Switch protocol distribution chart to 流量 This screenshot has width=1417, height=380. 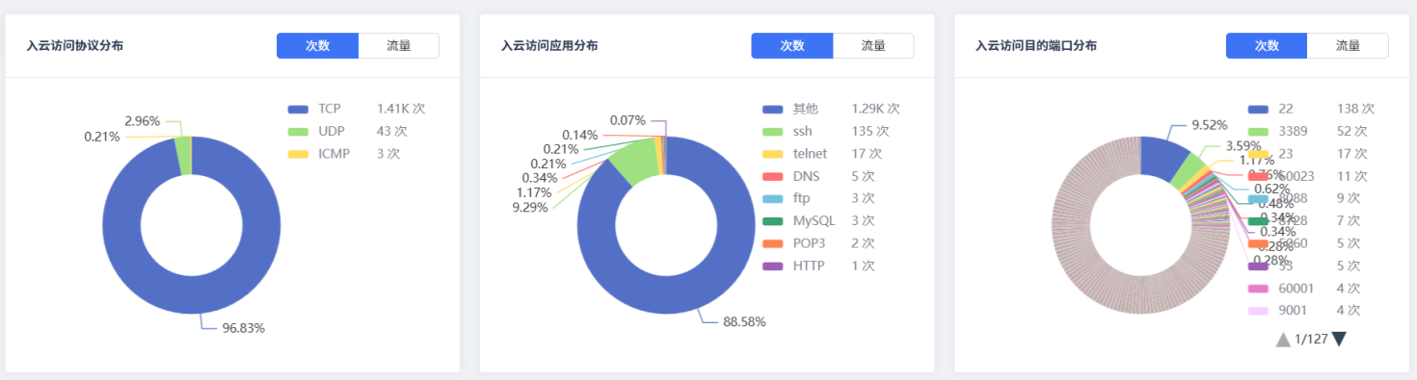click(x=399, y=45)
